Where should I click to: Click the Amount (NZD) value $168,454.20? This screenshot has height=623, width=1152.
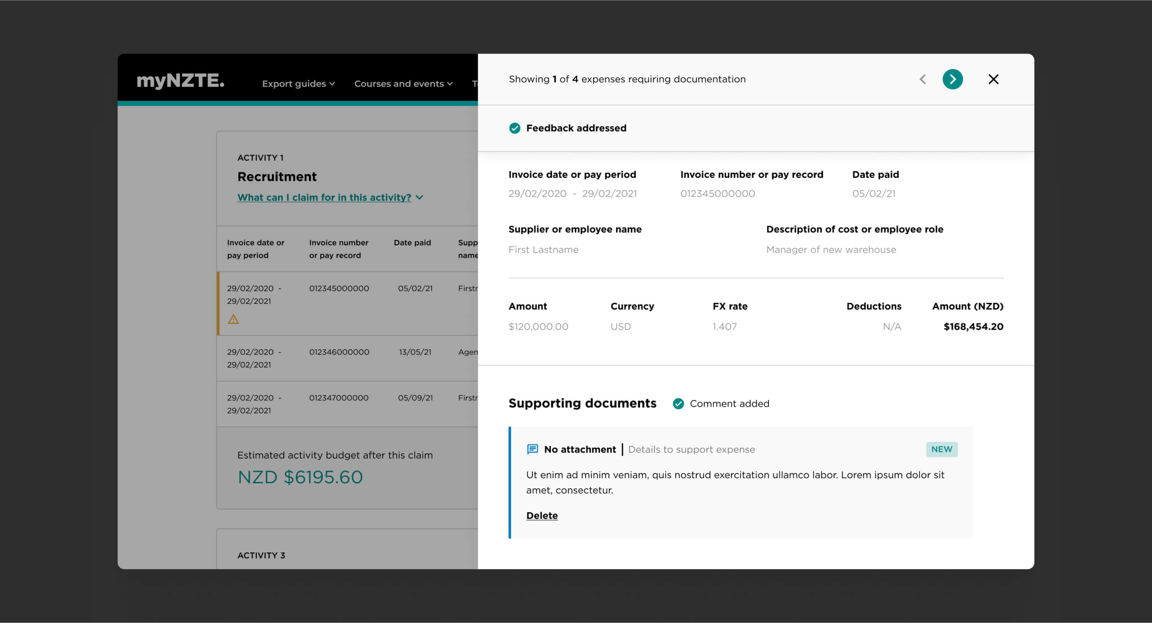click(974, 327)
